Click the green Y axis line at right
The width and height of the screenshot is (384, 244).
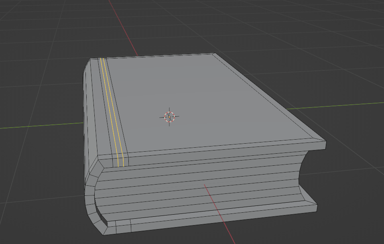click(x=341, y=105)
